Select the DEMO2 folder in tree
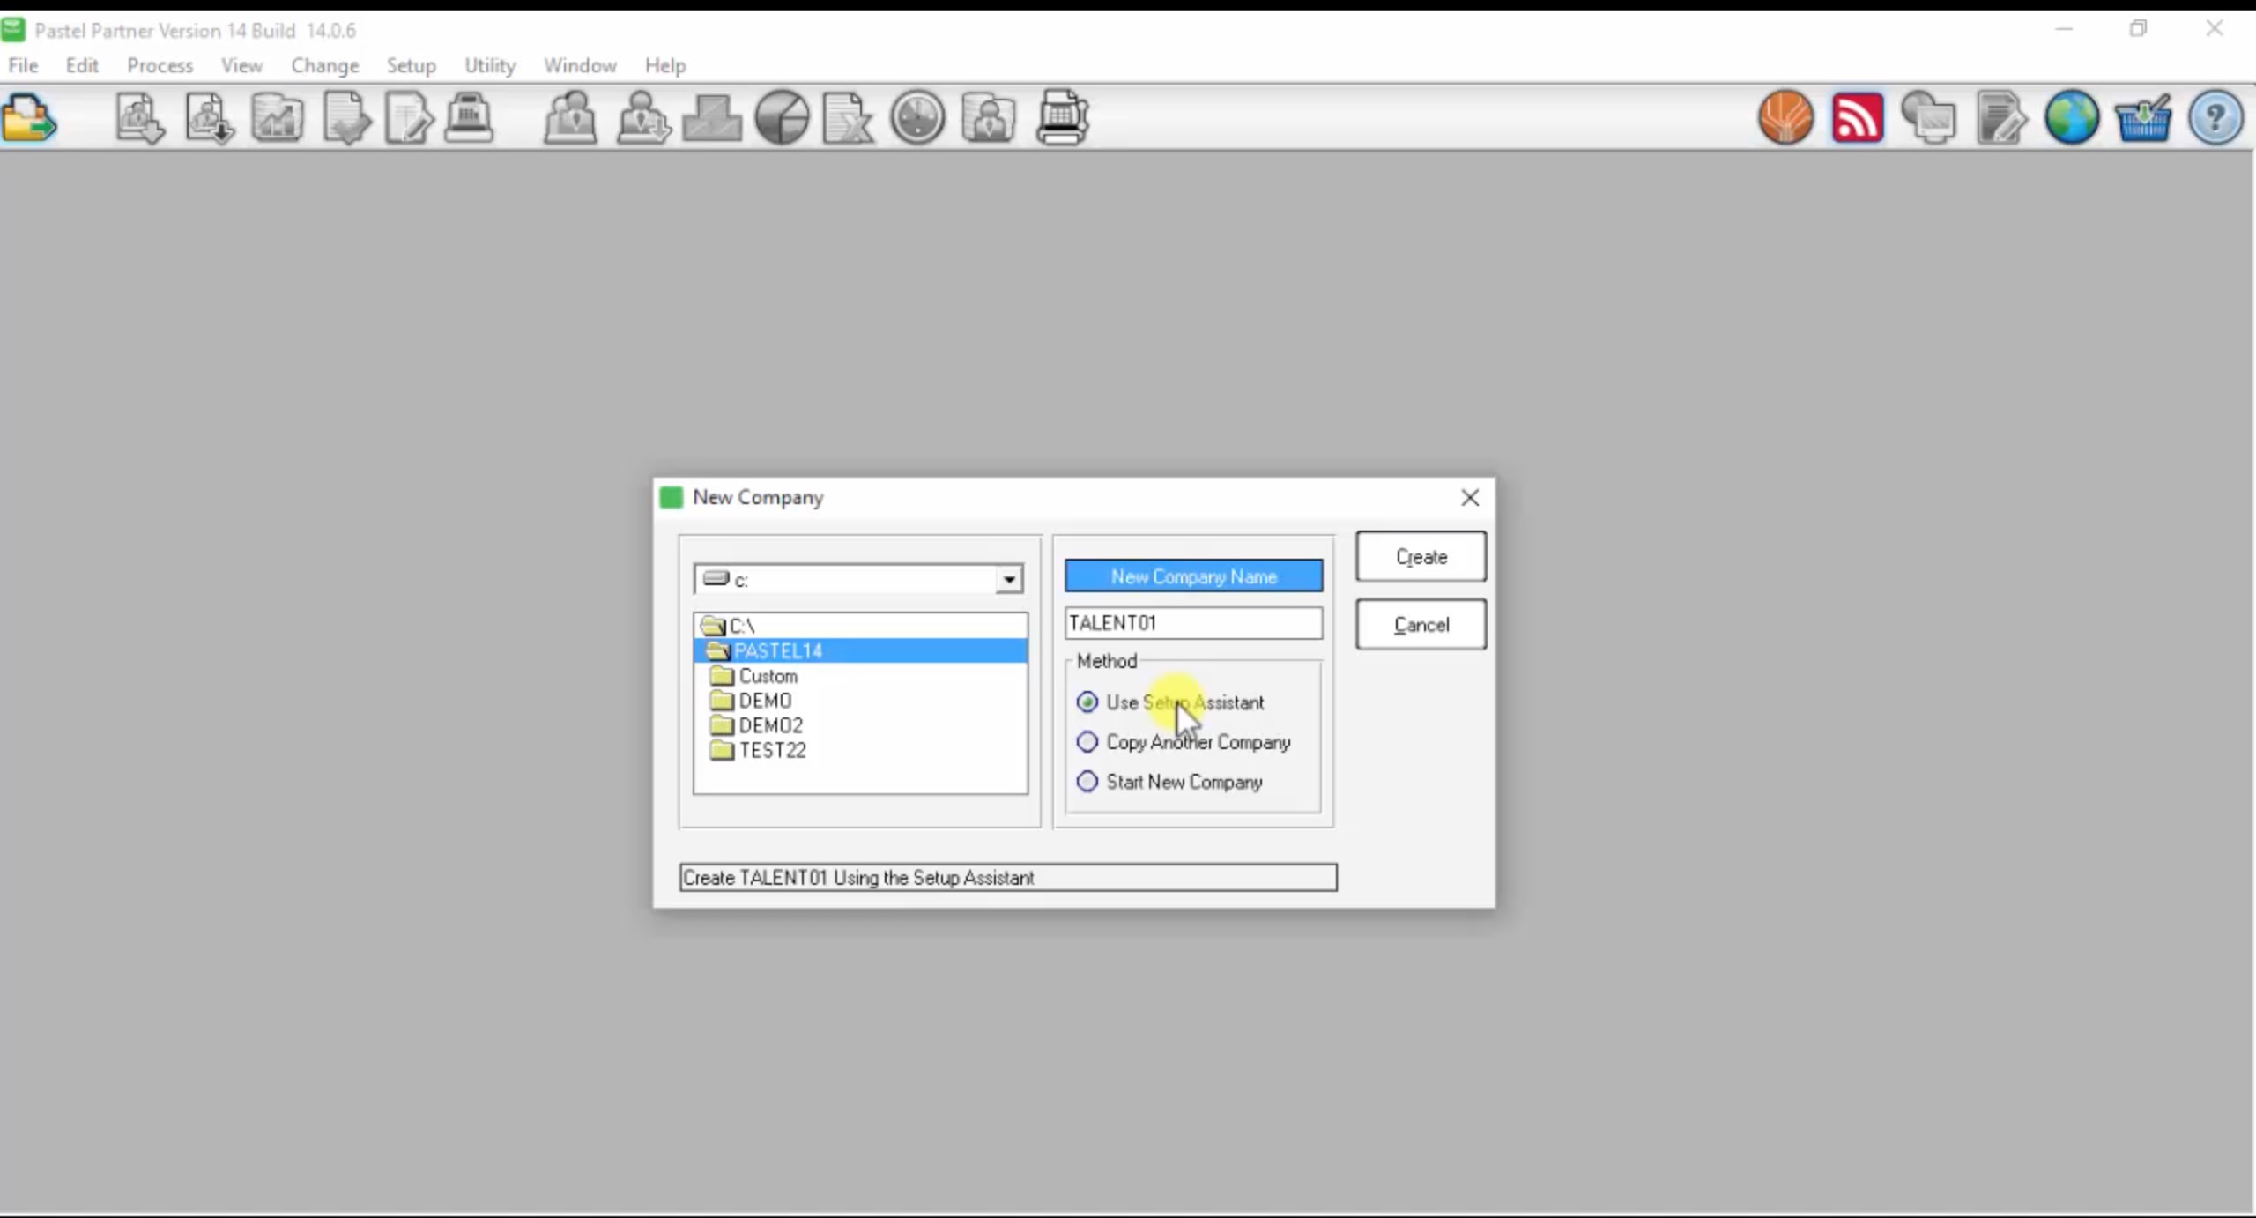The width and height of the screenshot is (2256, 1218). pyautogui.click(x=770, y=725)
